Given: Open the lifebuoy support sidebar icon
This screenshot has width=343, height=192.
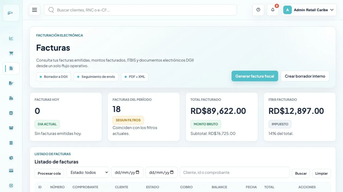Looking at the screenshot, I should (x=11, y=186).
